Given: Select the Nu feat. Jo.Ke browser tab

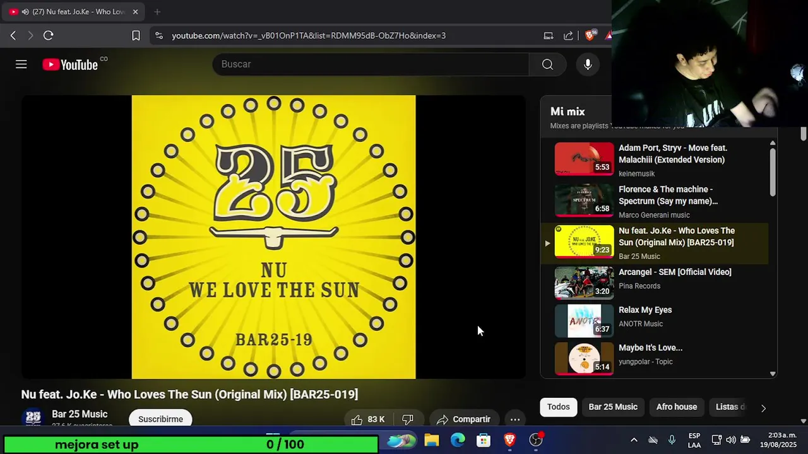Looking at the screenshot, I should (74, 11).
